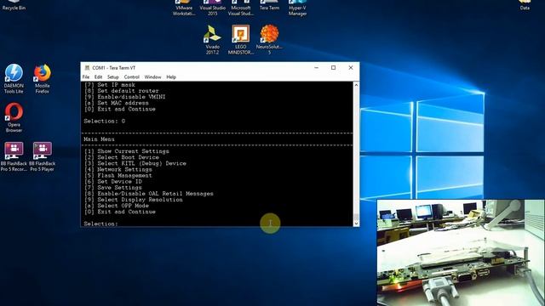This screenshot has height=306, width=545.
Task: Open DAEMON Tools Lite icon
Action: [x=14, y=79]
